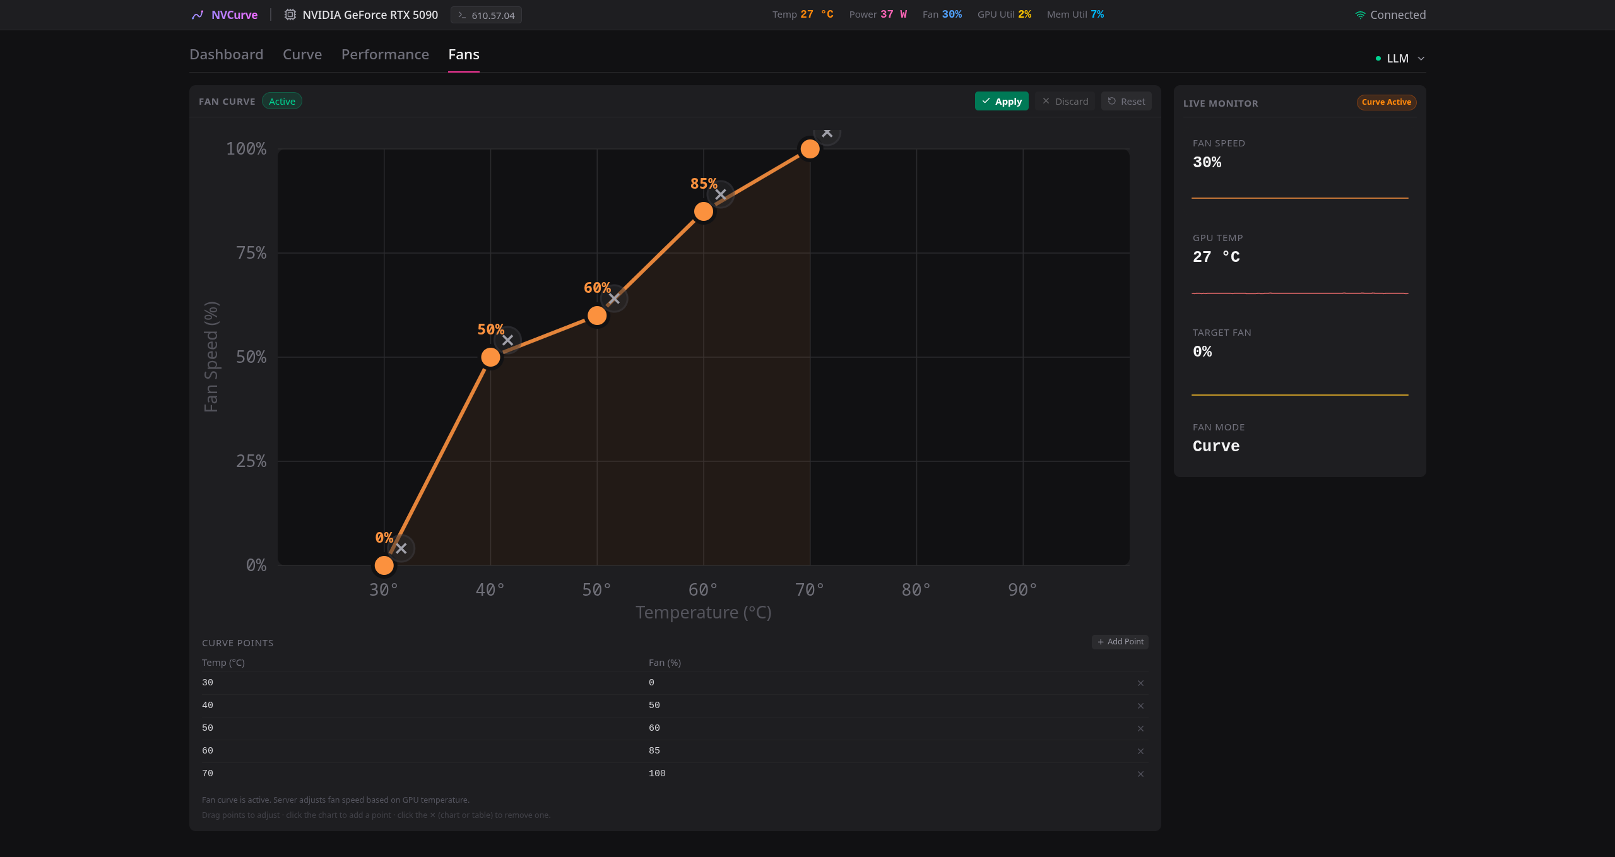
Task: Discard fan curve changes
Action: tap(1065, 101)
